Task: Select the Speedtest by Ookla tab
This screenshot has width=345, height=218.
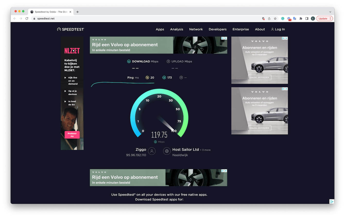Action: tap(51, 12)
